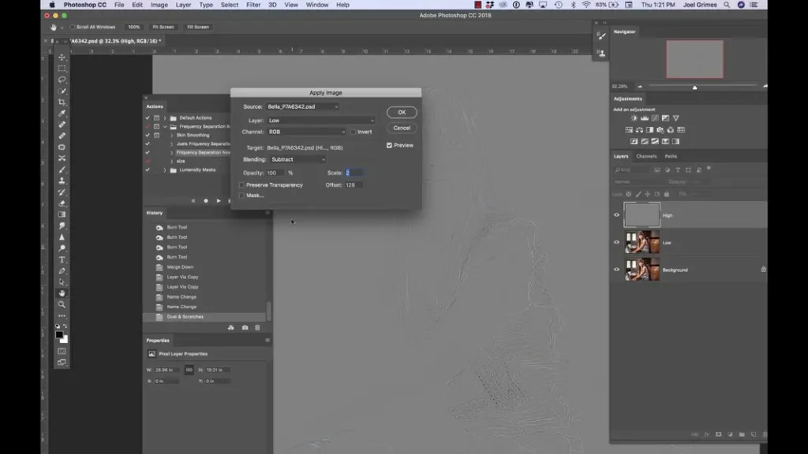Viewport: 808px width, 454px height.
Task: Select the Crop tool
Action: [62, 102]
